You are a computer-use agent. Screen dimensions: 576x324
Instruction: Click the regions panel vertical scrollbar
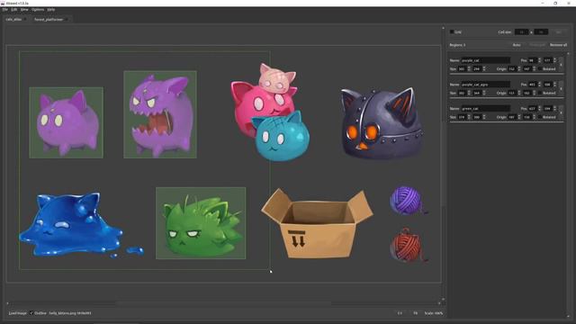tap(568, 184)
